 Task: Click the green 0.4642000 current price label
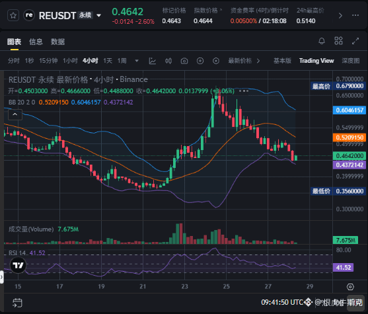[350, 156]
